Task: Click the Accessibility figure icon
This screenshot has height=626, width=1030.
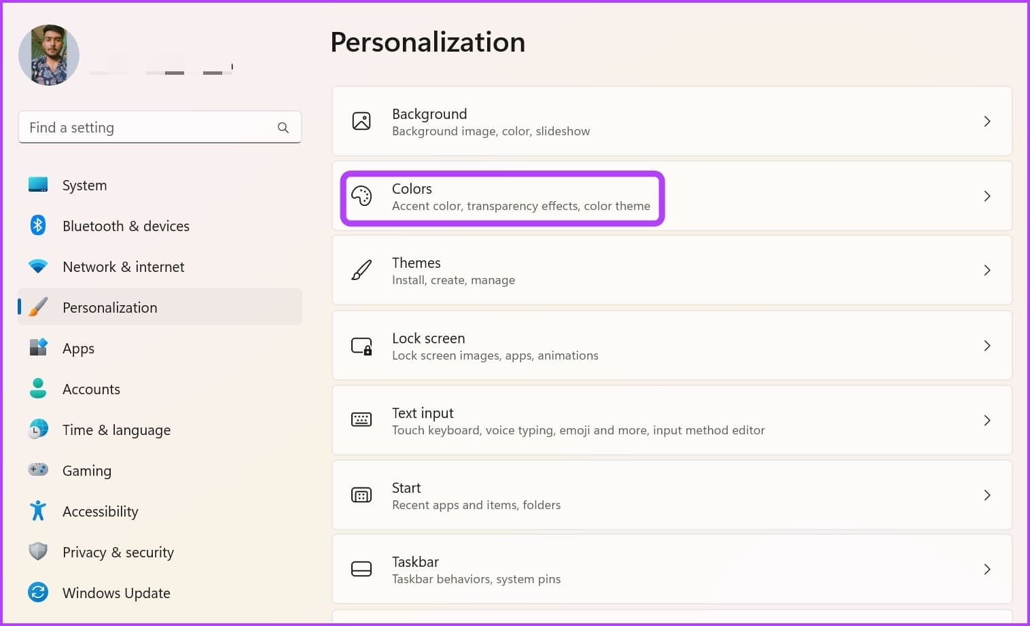Action: 38,510
